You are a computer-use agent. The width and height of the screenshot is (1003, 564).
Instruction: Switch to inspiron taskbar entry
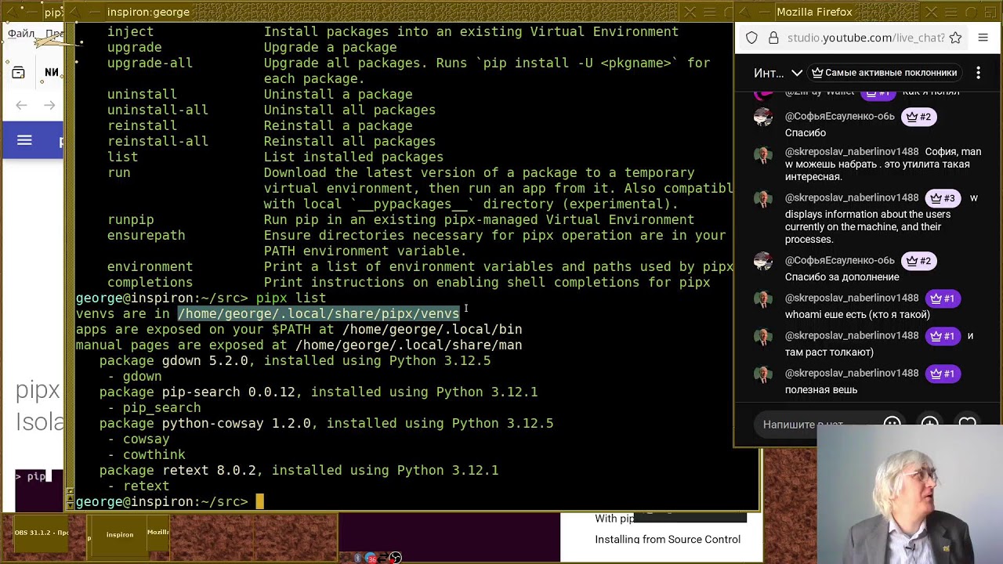(x=120, y=534)
